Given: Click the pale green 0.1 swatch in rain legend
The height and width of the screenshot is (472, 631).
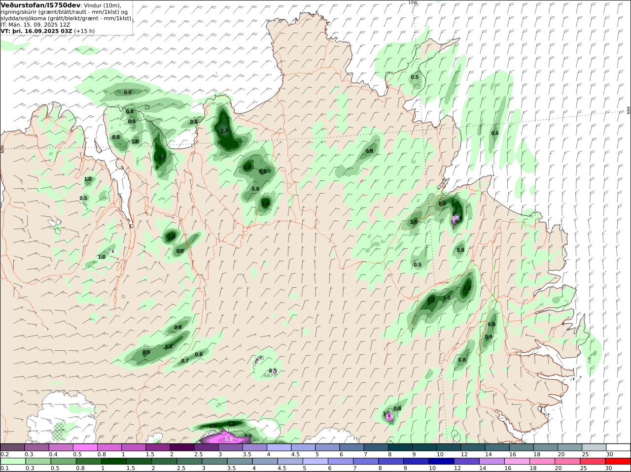Looking at the screenshot, I should coord(12,461).
